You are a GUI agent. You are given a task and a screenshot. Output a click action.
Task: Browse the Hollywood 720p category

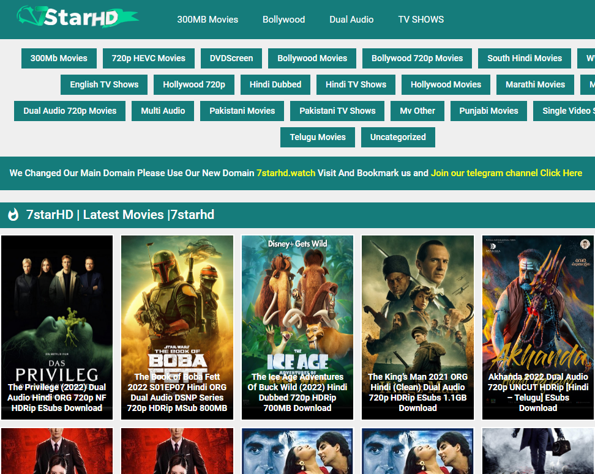pyautogui.click(x=194, y=84)
